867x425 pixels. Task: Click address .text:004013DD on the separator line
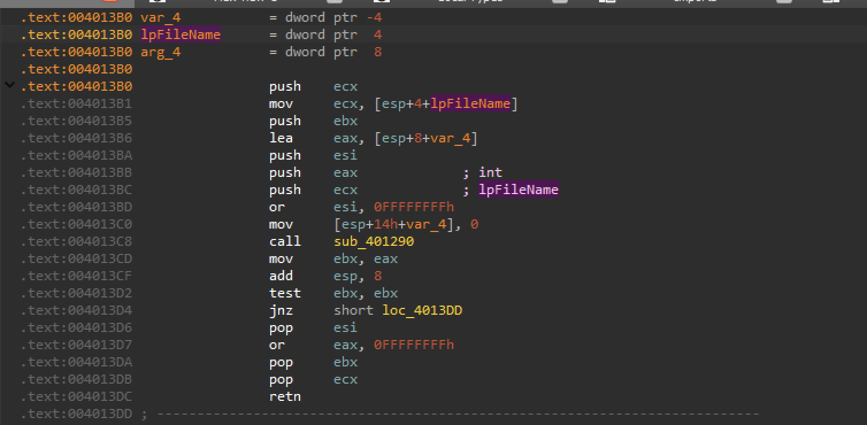click(x=76, y=414)
